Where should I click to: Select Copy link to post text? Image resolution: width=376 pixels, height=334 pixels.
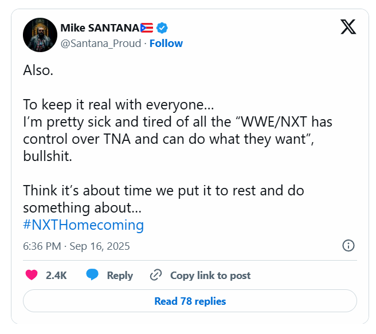(210, 275)
